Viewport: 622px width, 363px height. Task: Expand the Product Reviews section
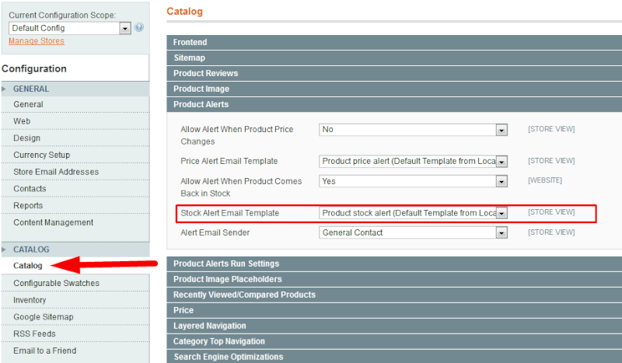pyautogui.click(x=394, y=73)
